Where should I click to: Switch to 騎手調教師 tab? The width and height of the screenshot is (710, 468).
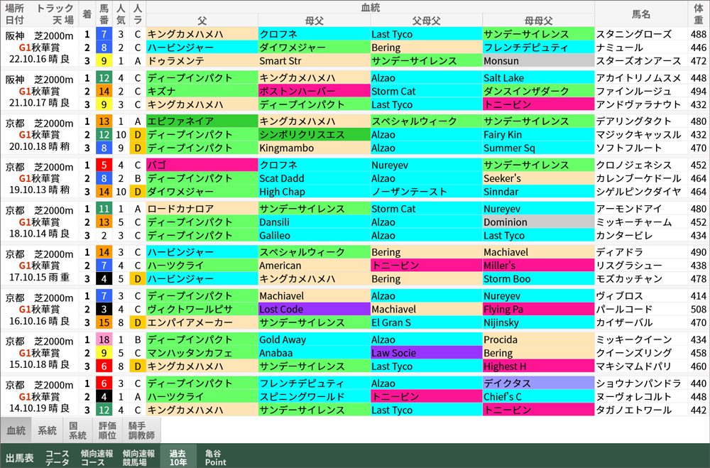141,430
